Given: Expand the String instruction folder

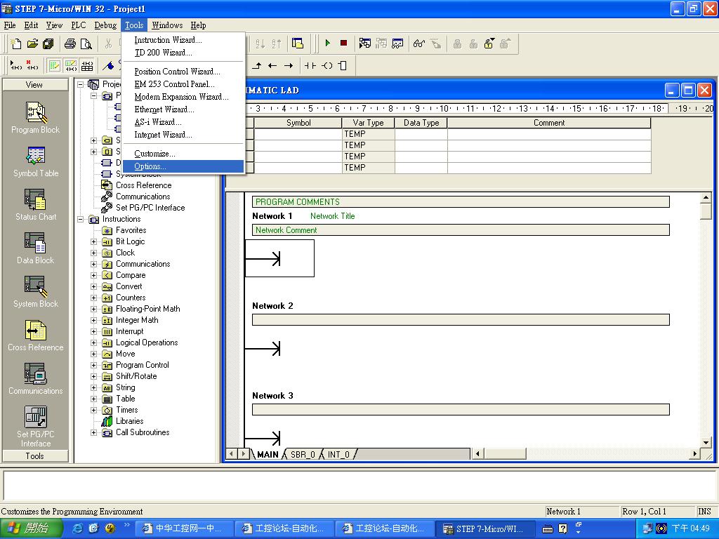Looking at the screenshot, I should pos(94,387).
